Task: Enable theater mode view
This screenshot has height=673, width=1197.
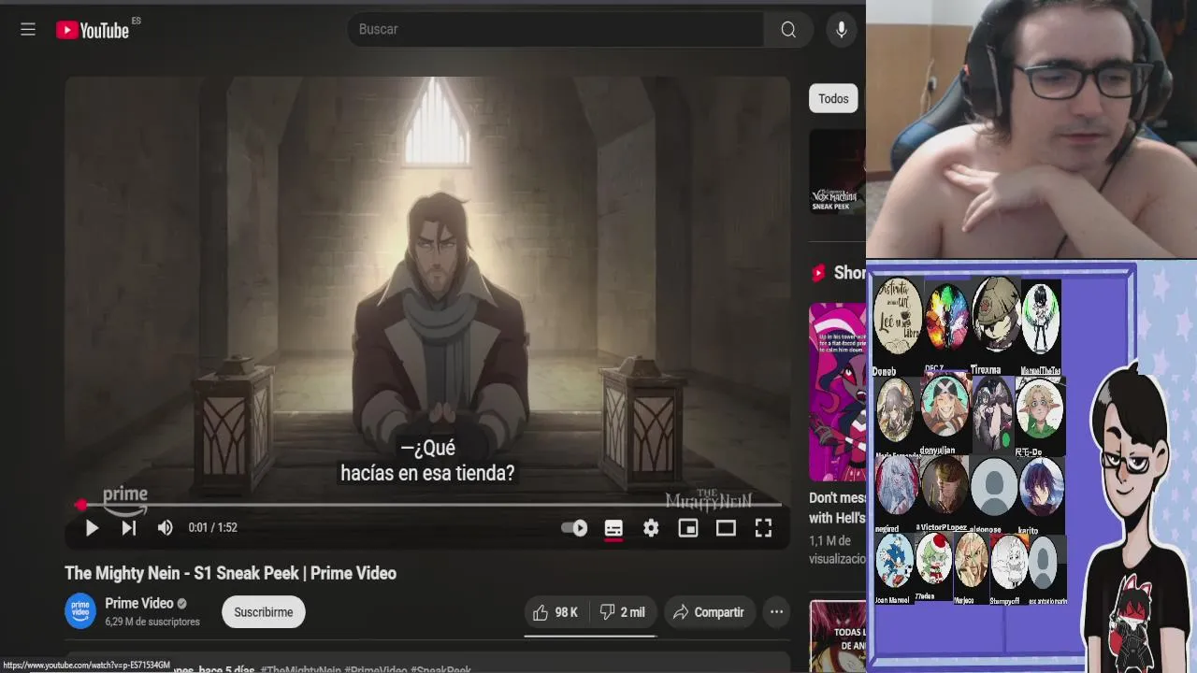Action: (x=726, y=528)
